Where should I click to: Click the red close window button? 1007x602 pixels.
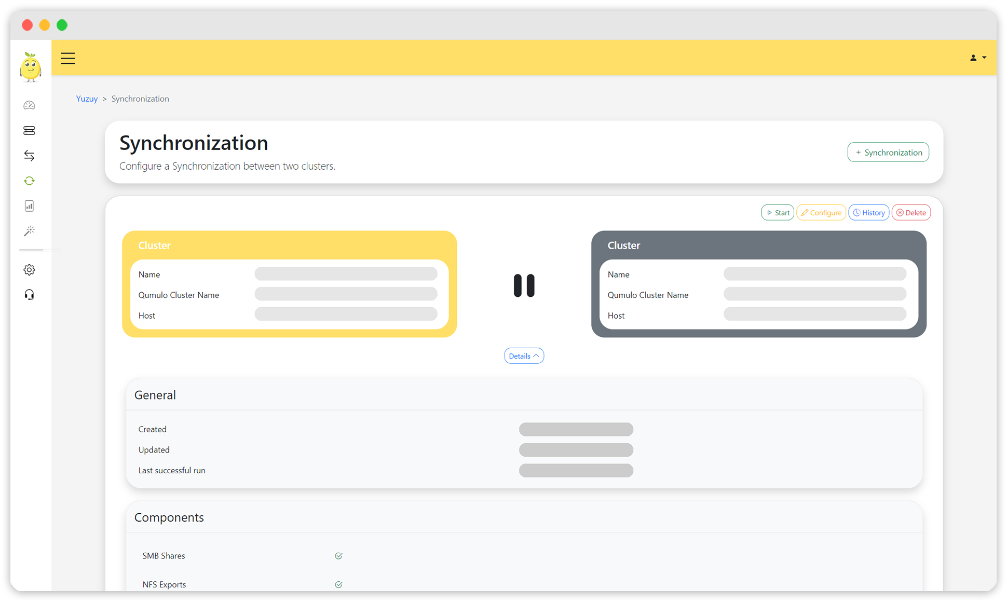[28, 25]
